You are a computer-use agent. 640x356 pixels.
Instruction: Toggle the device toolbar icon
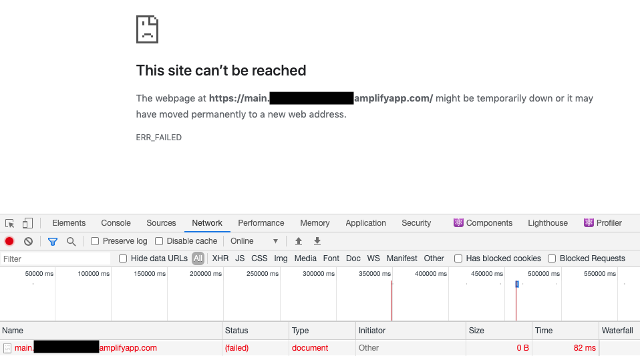coord(27,223)
